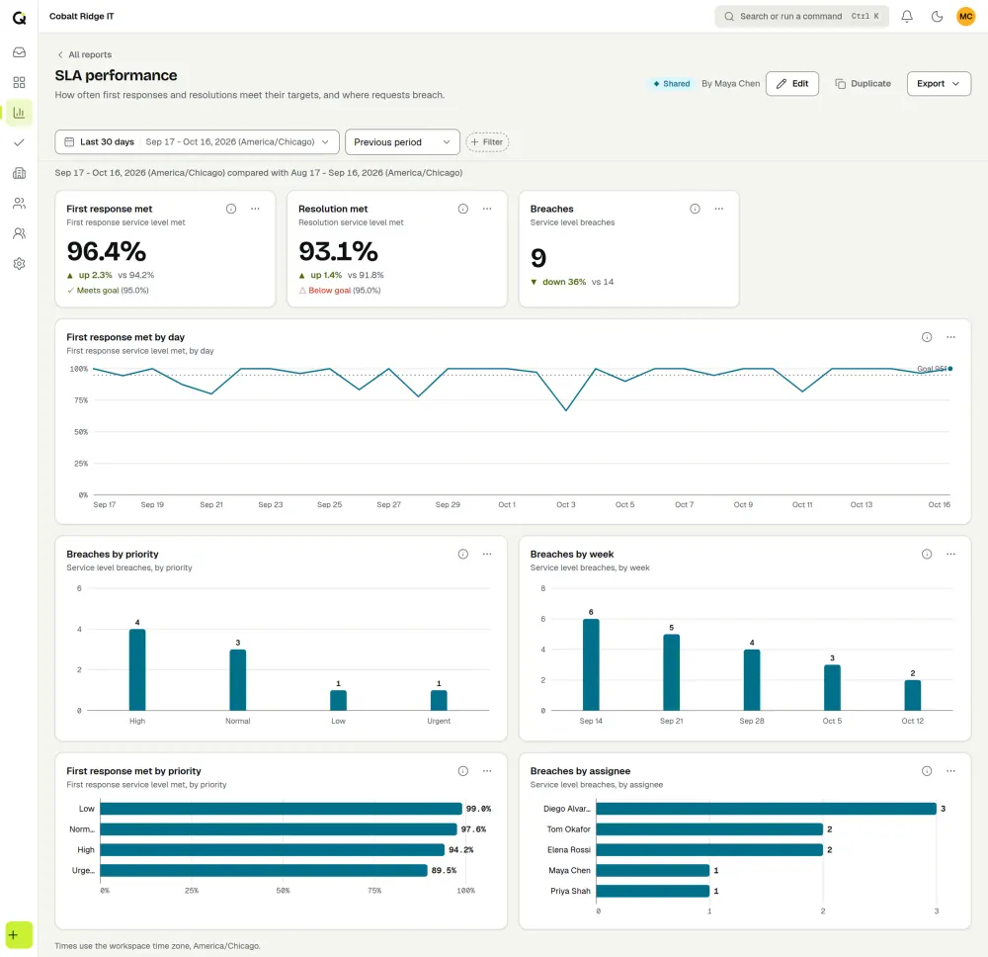Click the 'down 36%' breaches change text

564,282
